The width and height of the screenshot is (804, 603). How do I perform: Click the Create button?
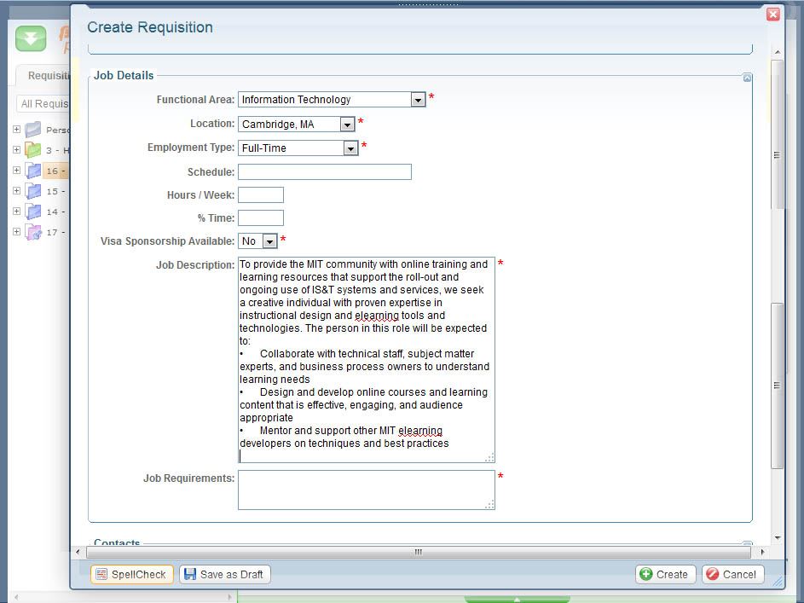click(665, 574)
